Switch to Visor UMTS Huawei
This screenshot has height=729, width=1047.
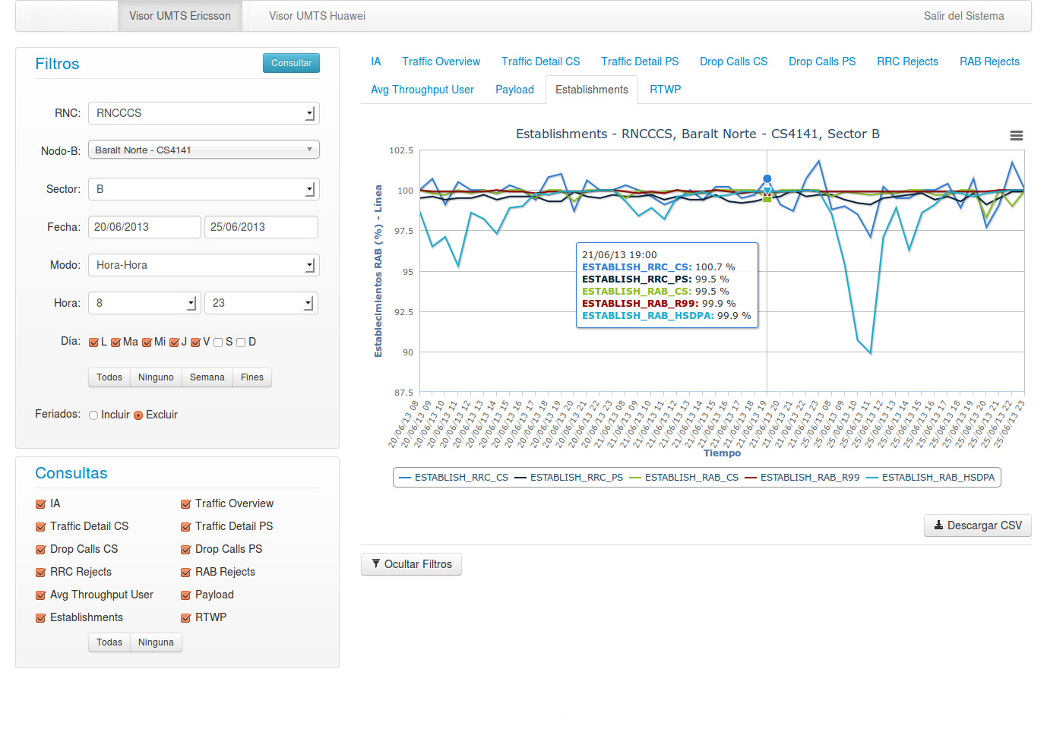(317, 16)
